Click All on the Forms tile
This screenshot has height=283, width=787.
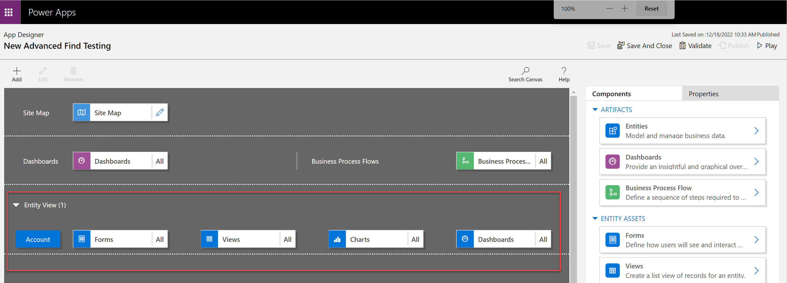[x=160, y=239]
